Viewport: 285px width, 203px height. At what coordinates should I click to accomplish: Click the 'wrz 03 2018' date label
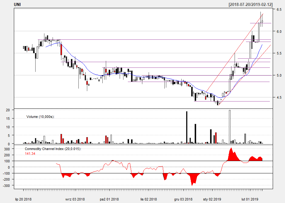pos(75,199)
